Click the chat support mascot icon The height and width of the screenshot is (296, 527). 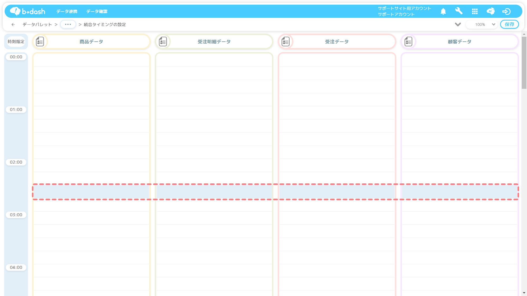[x=490, y=11]
